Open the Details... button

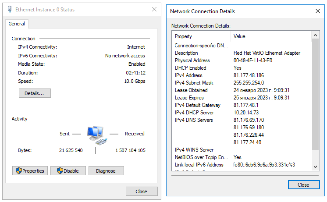pos(35,93)
